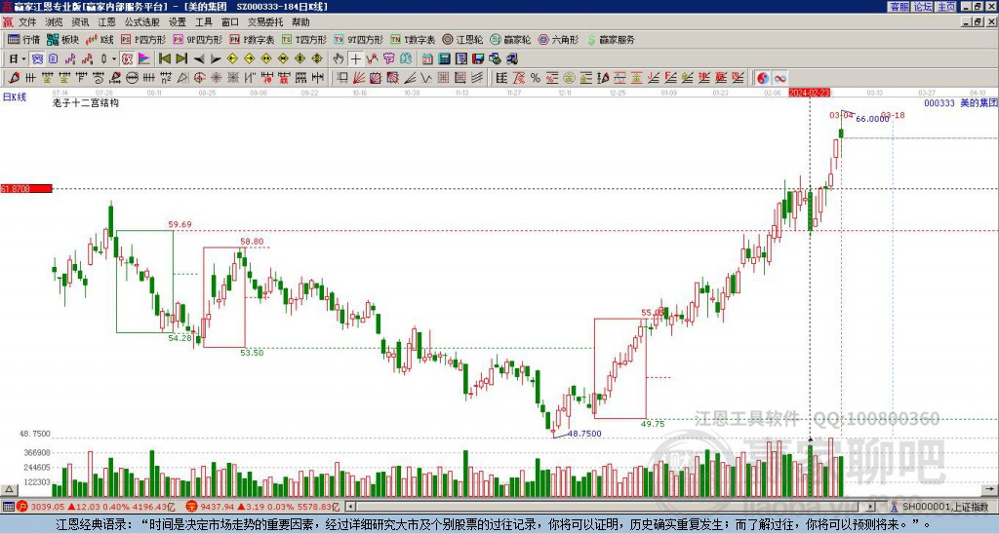Click SH000001 上证指数 status entry

pos(944,507)
